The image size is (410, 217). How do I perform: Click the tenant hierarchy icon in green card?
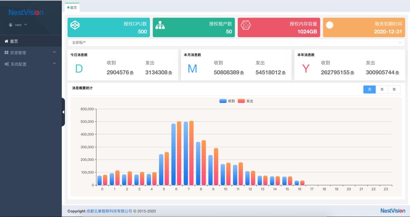160,25
